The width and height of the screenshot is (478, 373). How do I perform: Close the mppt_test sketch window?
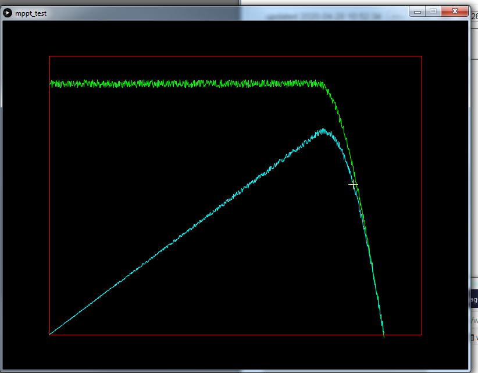tap(454, 11)
